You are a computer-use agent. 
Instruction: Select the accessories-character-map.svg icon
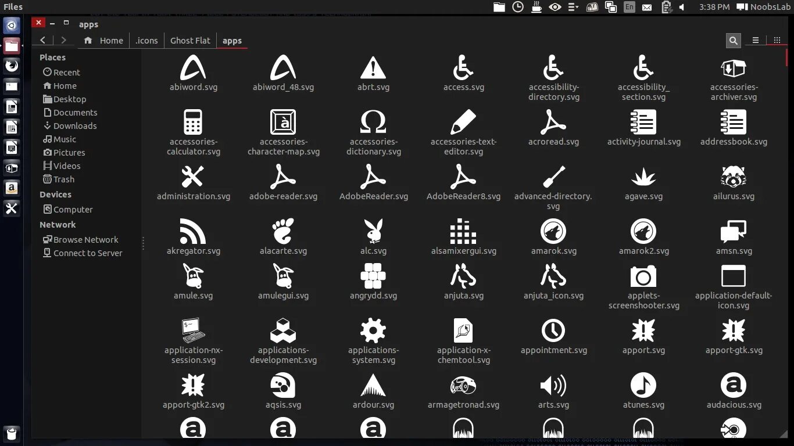283,123
